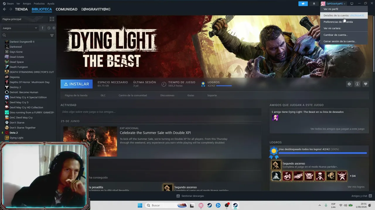Show the +34 more achievements

[x=353, y=176]
